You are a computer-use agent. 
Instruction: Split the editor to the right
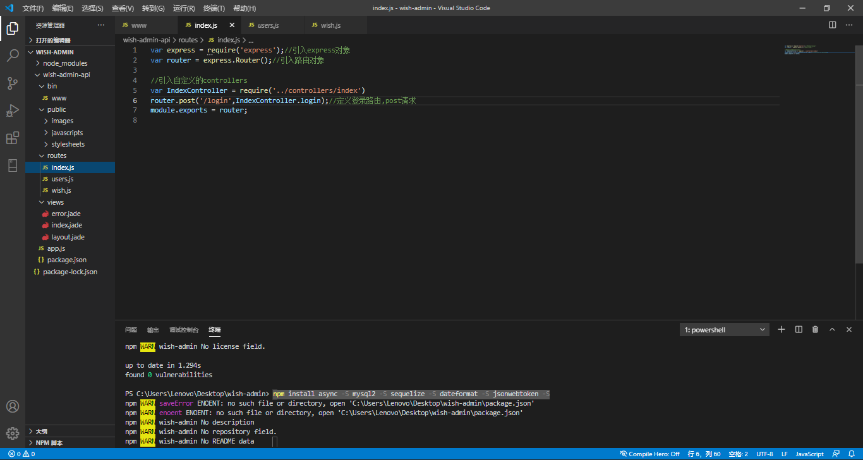(833, 25)
